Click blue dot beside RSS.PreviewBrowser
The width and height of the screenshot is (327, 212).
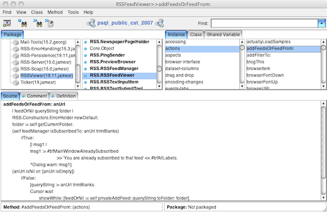pos(86,62)
